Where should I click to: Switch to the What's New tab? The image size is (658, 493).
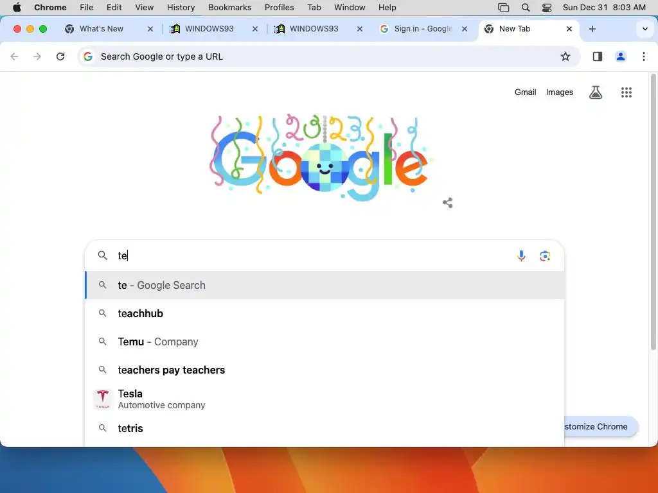click(x=101, y=29)
